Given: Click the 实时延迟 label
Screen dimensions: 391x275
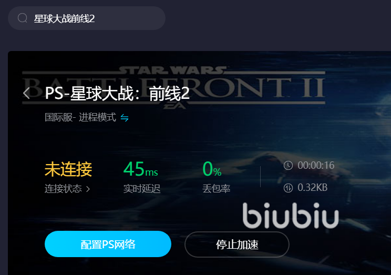Looking at the screenshot, I should click(x=142, y=189).
